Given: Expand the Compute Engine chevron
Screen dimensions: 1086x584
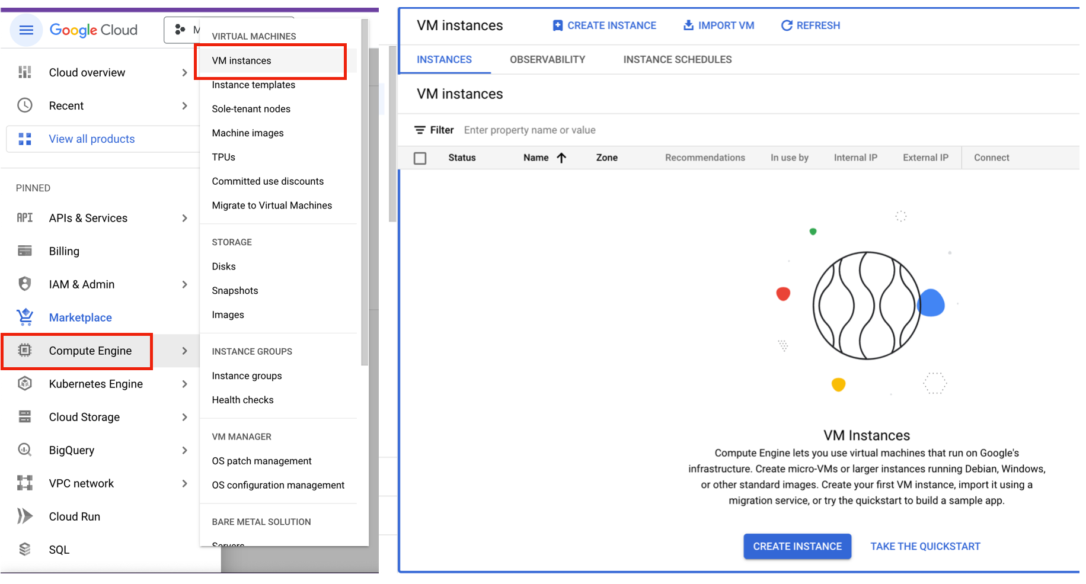Looking at the screenshot, I should [184, 351].
